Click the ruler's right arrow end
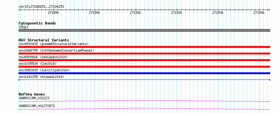 269,10
